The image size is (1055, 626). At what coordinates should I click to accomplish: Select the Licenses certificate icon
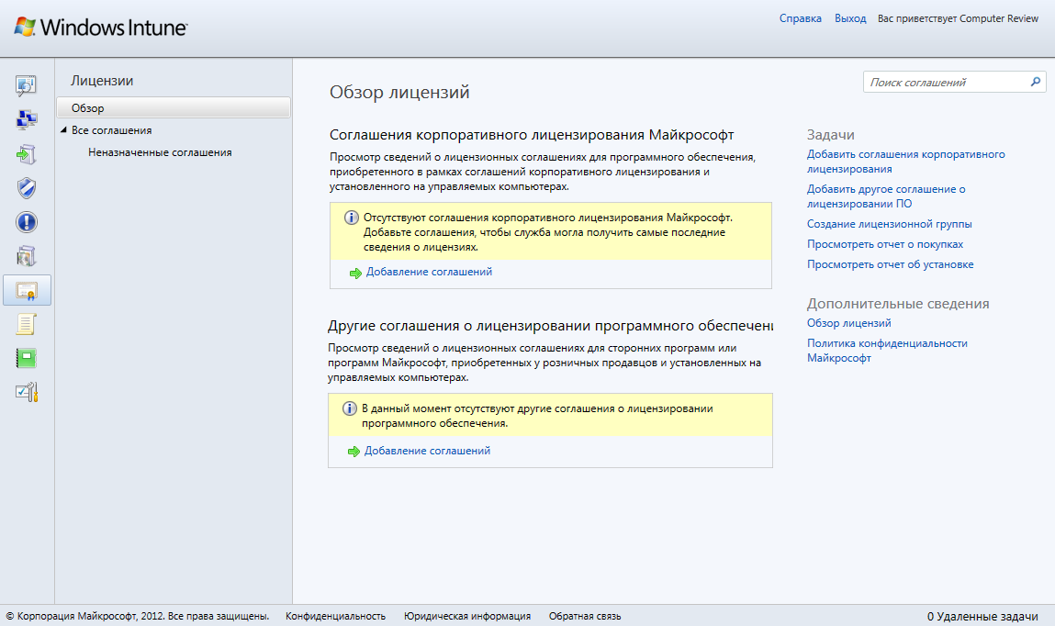(27, 290)
